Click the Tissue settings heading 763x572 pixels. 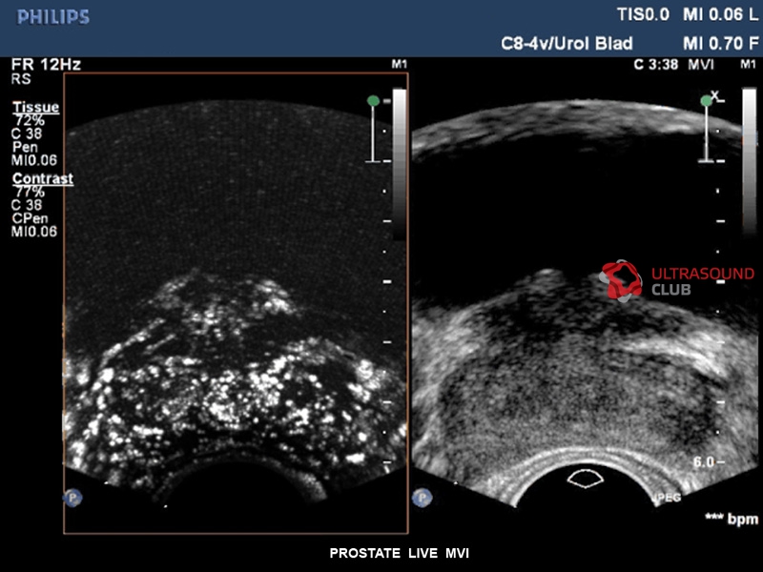36,107
